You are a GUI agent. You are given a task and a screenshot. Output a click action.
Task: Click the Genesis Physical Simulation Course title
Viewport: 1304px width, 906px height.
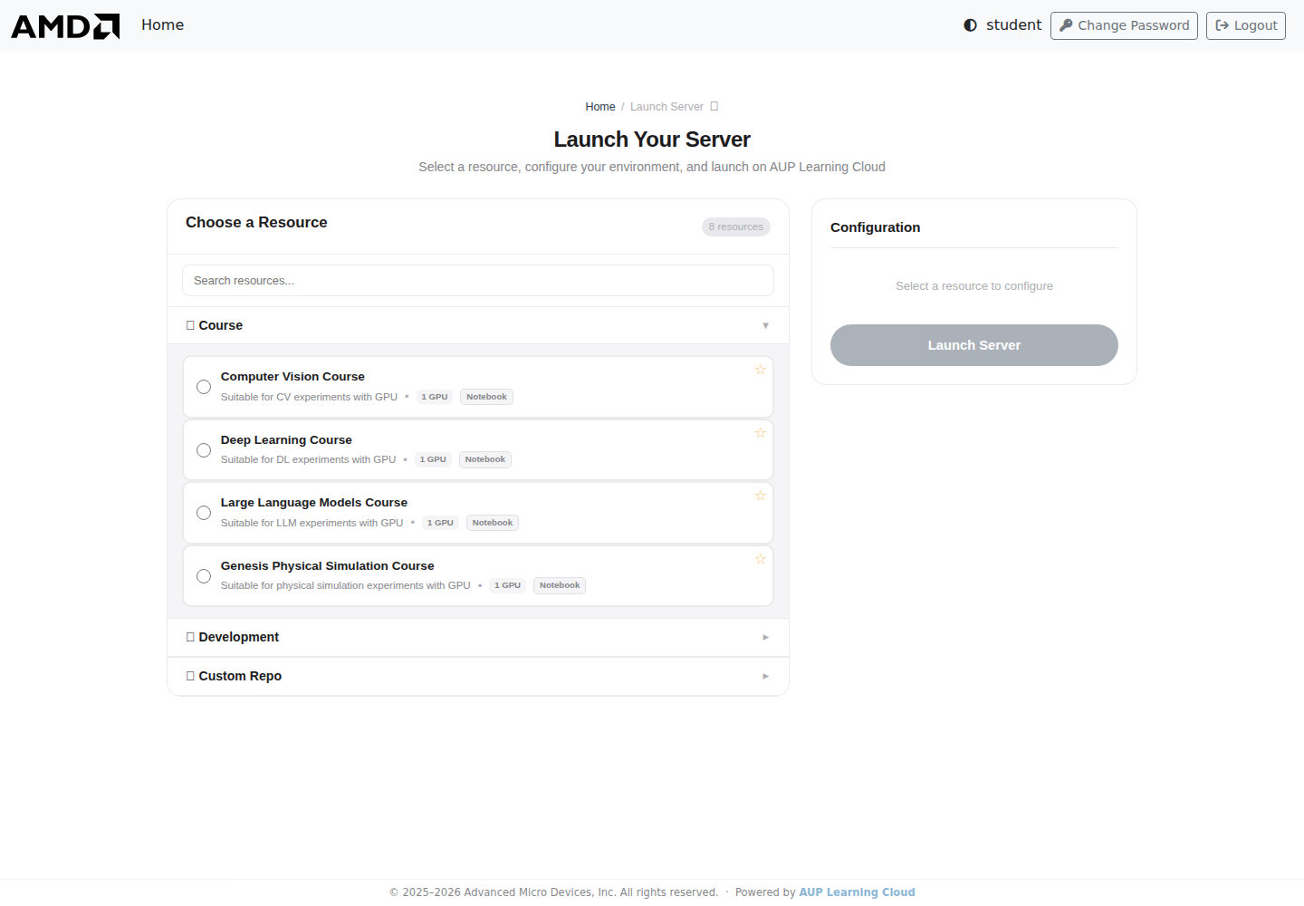tap(328, 566)
